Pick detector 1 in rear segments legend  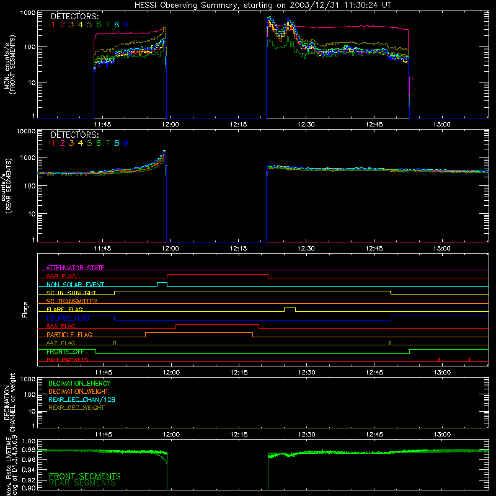pos(53,143)
